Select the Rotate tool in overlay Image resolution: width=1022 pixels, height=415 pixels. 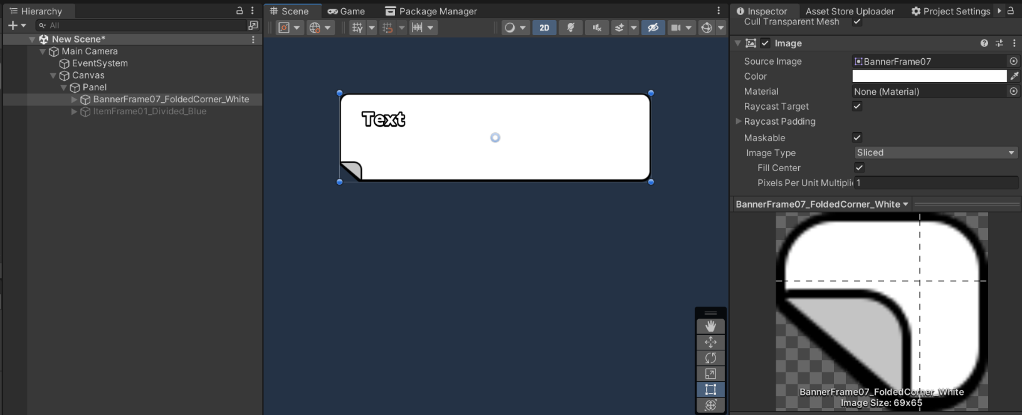pyautogui.click(x=710, y=358)
